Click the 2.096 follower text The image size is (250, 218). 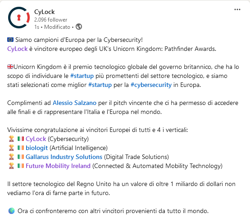pos(51,20)
